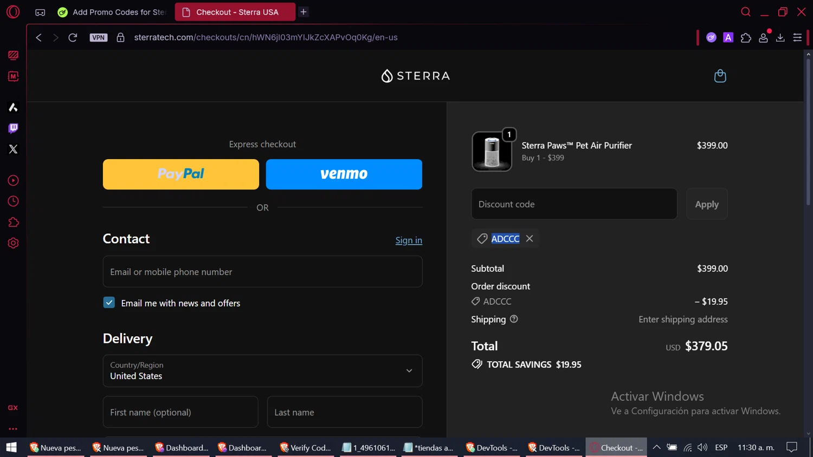
Task: Open the Aria sidebar icon
Action: click(x=13, y=107)
